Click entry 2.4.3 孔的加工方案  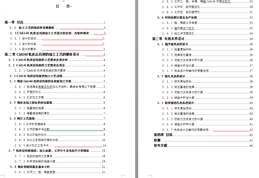(x=60, y=98)
